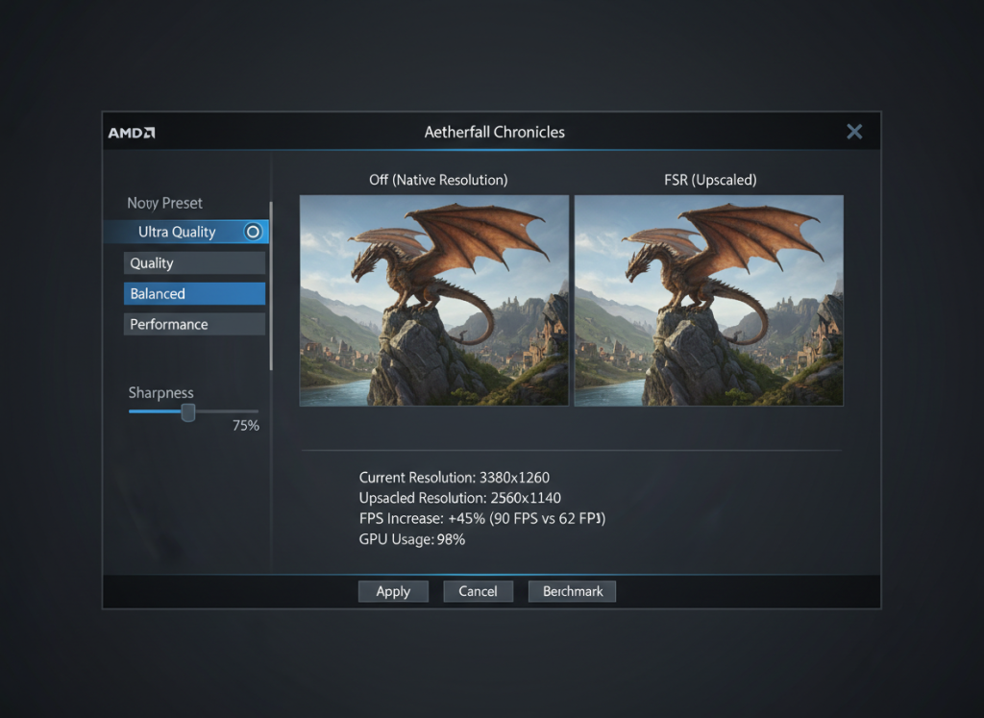Click the 75% sharpness value
The height and width of the screenshot is (718, 984).
coord(245,426)
